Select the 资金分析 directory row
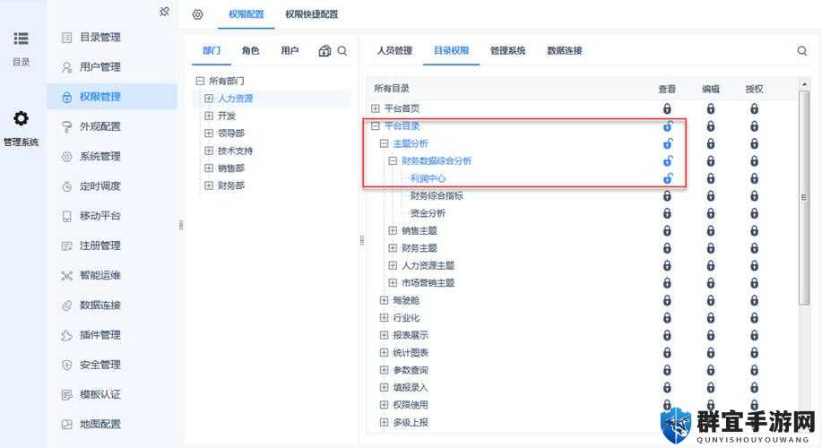Screen dimensions: 822x448 [x=428, y=213]
